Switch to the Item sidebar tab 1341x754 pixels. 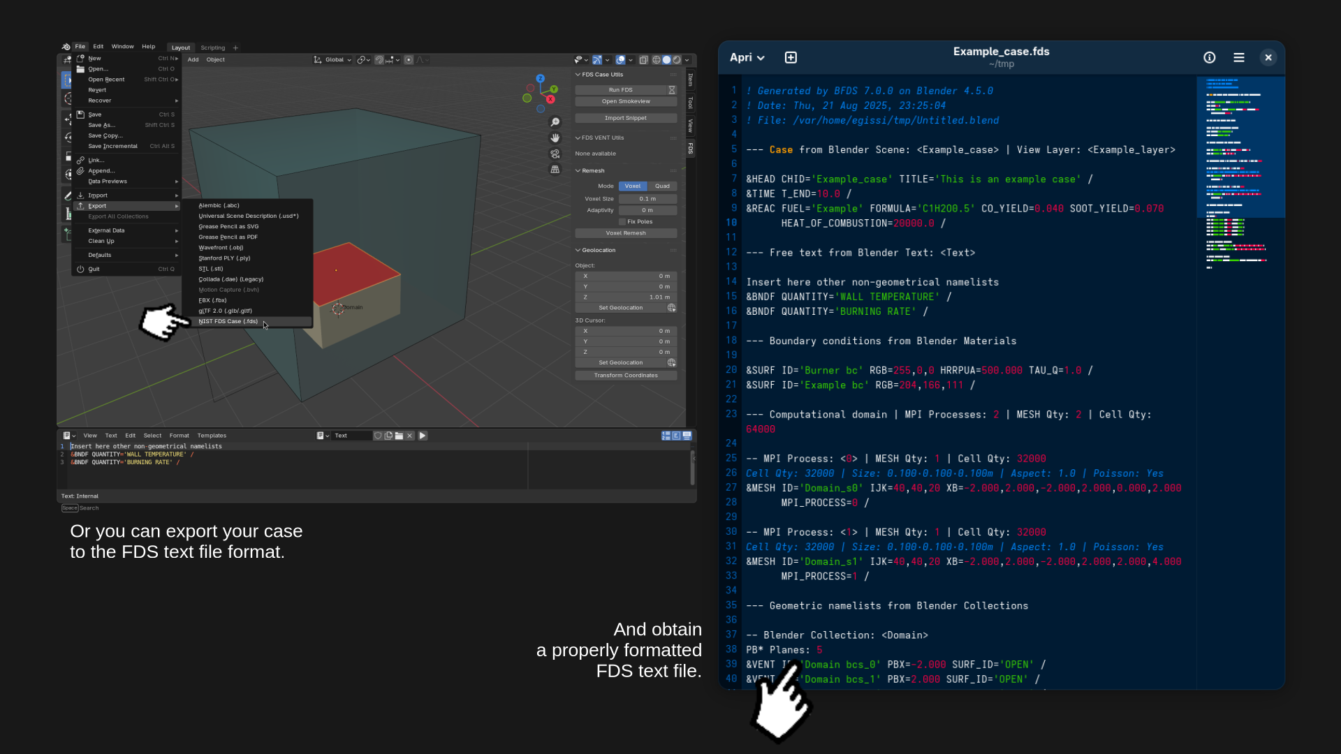coord(691,80)
